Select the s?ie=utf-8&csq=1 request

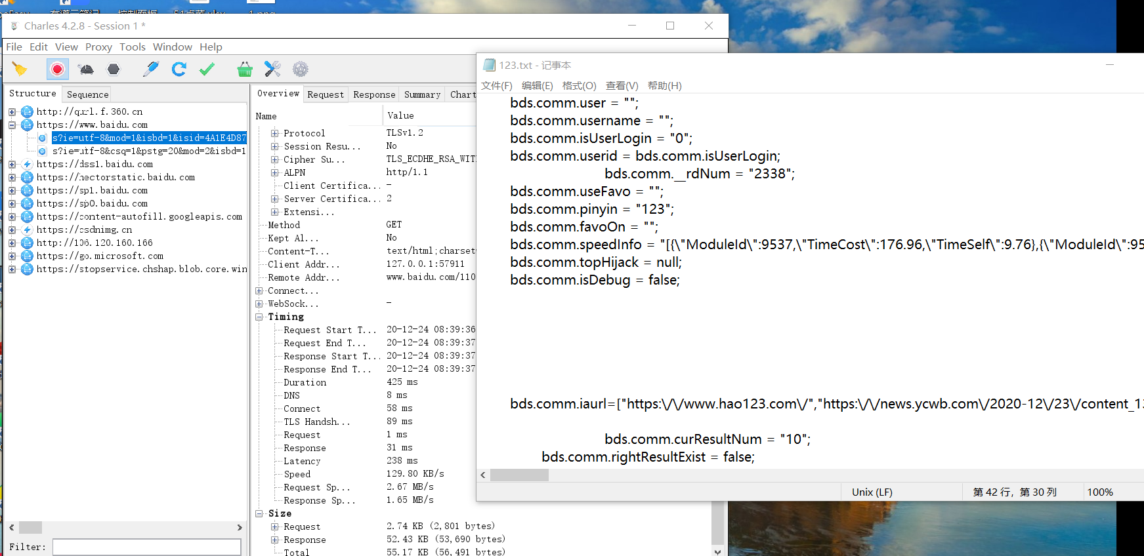tap(149, 151)
